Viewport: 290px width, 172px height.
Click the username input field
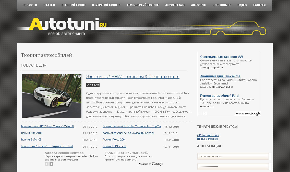click(233, 156)
